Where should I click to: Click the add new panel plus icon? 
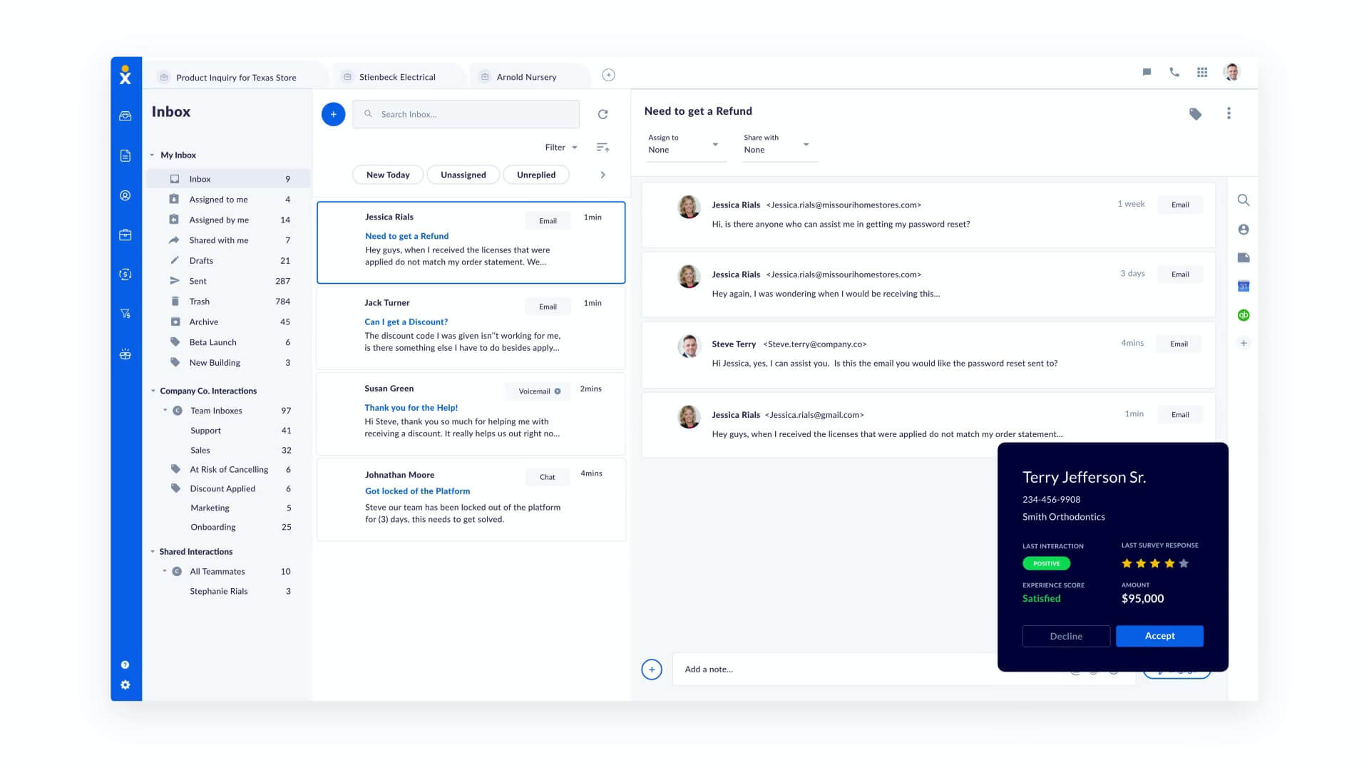point(608,75)
